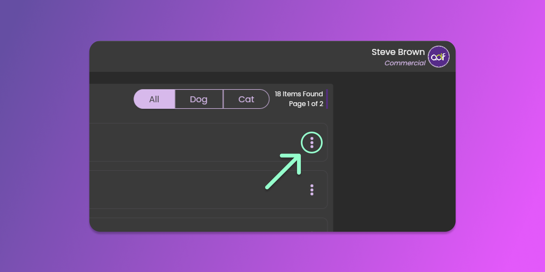Open the circled three-dot menu on first card

pos(312,143)
